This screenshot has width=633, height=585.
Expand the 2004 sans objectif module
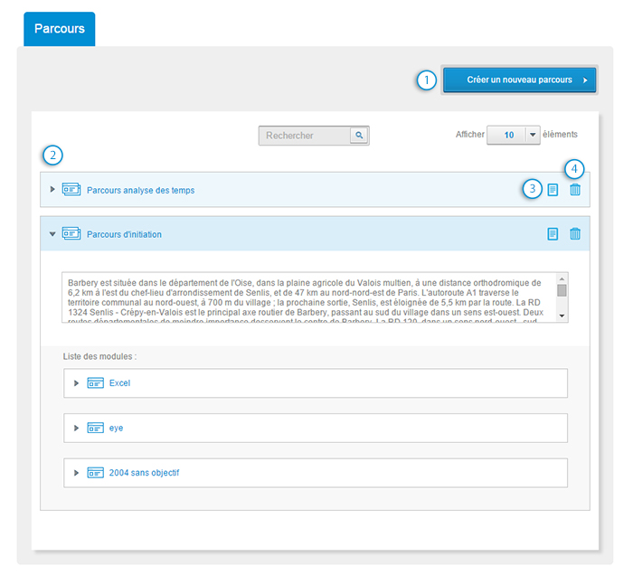pyautogui.click(x=76, y=473)
